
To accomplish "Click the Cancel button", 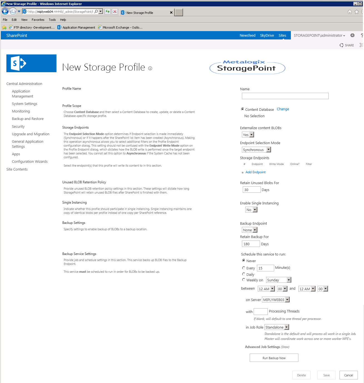I will point(349,375).
